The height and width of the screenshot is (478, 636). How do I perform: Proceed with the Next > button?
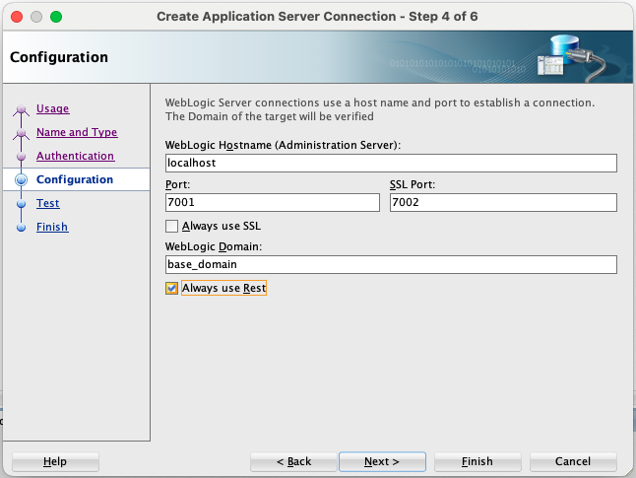[x=382, y=462]
